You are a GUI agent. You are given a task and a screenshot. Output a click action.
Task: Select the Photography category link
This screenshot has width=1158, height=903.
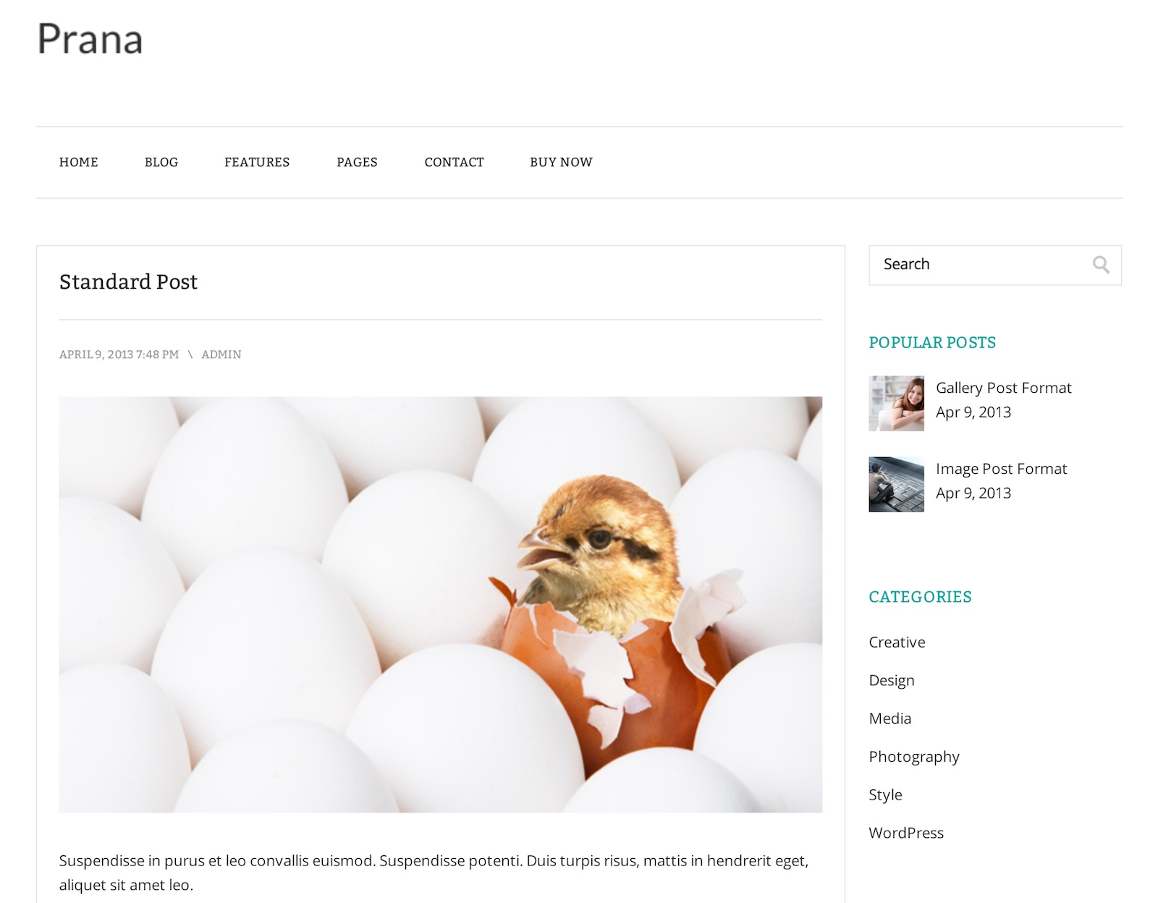tap(913, 757)
